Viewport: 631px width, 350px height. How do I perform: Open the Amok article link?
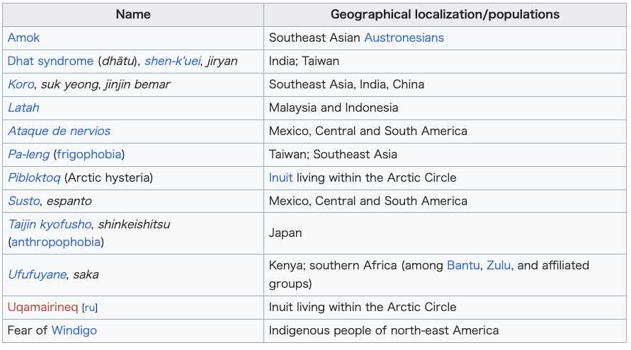pos(23,37)
